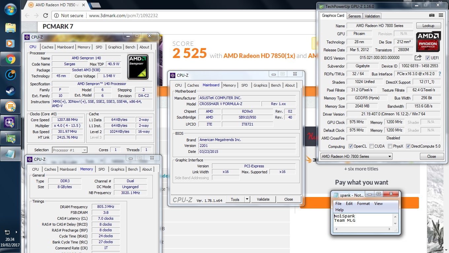Click the Tools button in CPU-Z
The height and width of the screenshot is (253, 449).
click(x=235, y=199)
